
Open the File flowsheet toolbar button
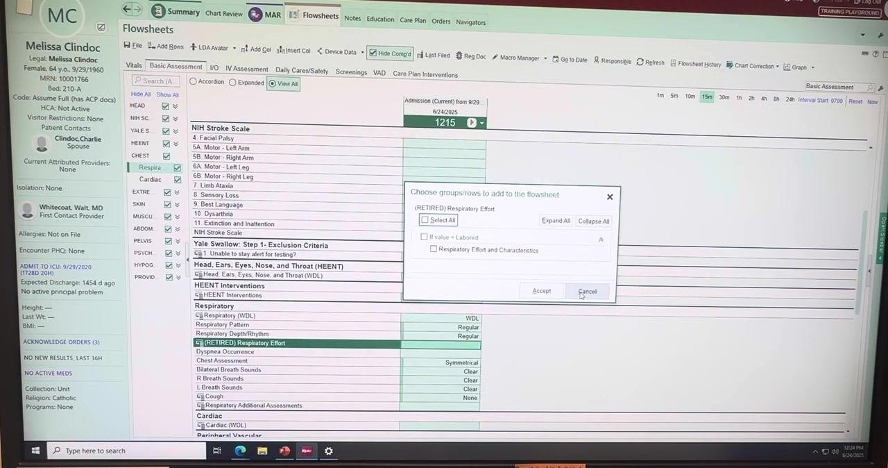(x=133, y=46)
